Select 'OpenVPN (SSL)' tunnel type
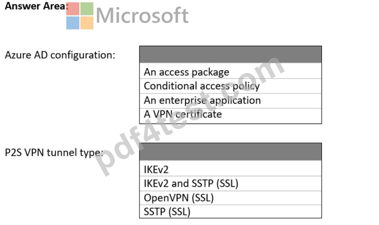The width and height of the screenshot is (379, 225). point(230,198)
